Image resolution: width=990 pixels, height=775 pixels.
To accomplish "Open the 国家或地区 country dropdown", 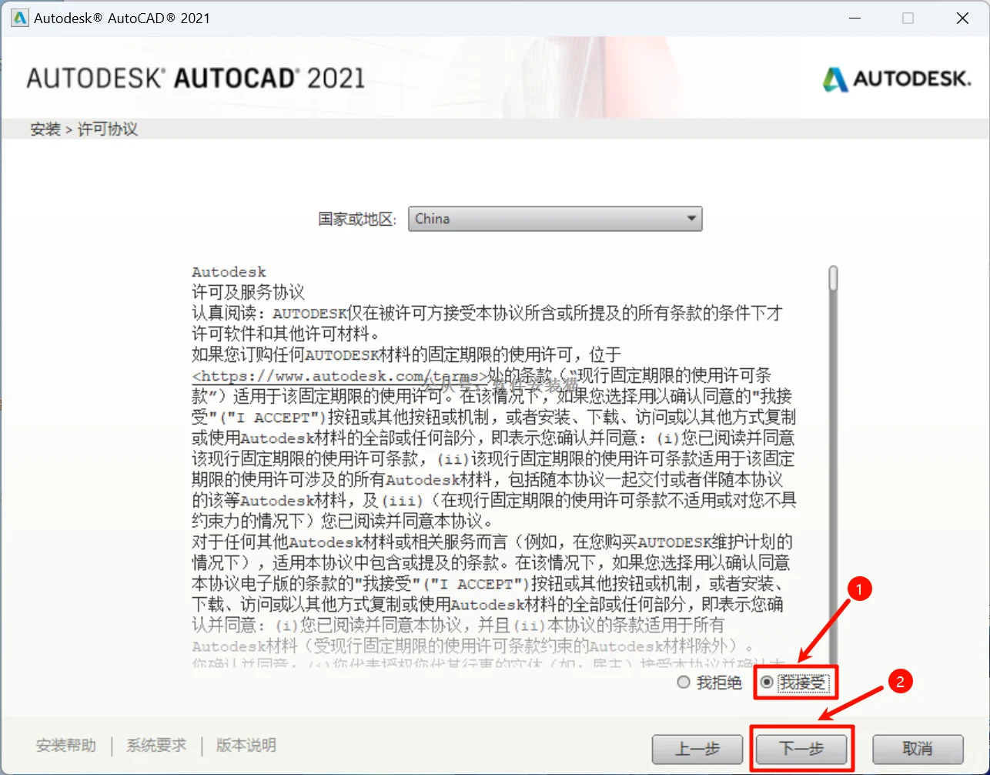I will click(x=554, y=219).
